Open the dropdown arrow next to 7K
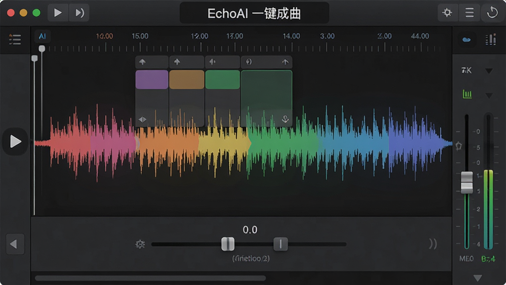Viewport: 506px width, 285px height. 489,71
